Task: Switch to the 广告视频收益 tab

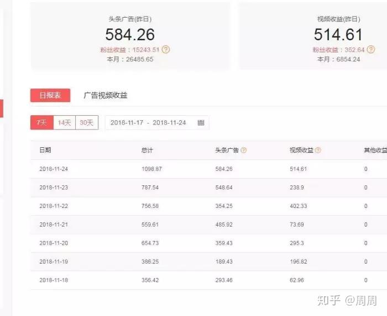Action: tap(106, 95)
